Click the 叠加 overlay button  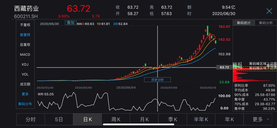pyautogui.click(x=71, y=23)
